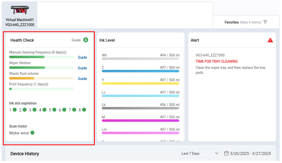Open the calendar icon beside the date range

coord(226,153)
